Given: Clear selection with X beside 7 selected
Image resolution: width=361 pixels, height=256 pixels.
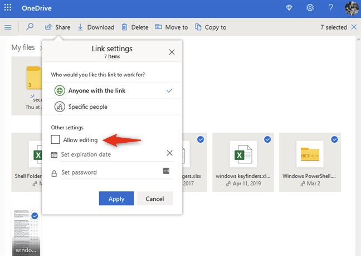Looking at the screenshot, I should tap(354, 27).
